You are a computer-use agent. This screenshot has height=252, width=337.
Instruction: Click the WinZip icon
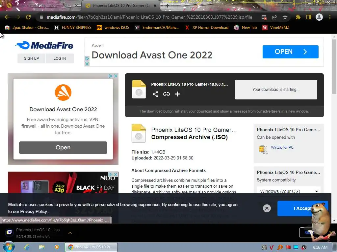pos(263,149)
